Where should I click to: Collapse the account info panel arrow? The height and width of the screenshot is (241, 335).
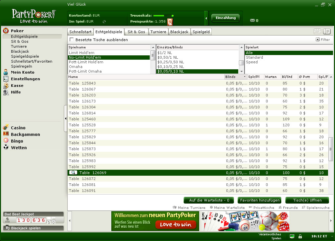[x=206, y=18]
